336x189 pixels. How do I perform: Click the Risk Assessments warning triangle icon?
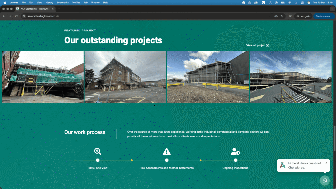coord(167,151)
